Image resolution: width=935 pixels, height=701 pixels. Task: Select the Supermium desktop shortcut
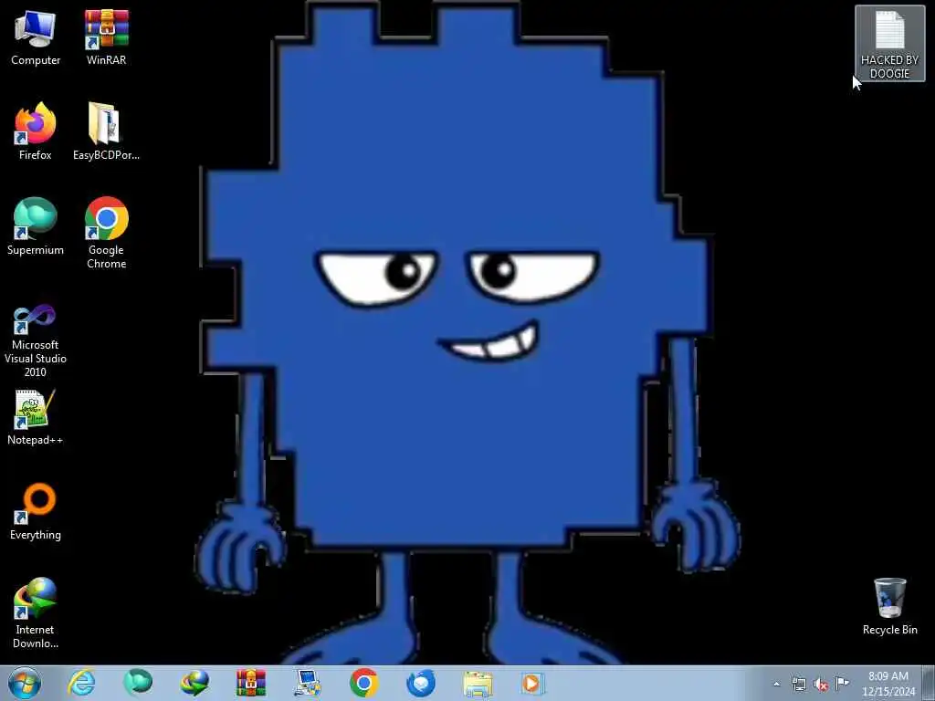(x=36, y=226)
